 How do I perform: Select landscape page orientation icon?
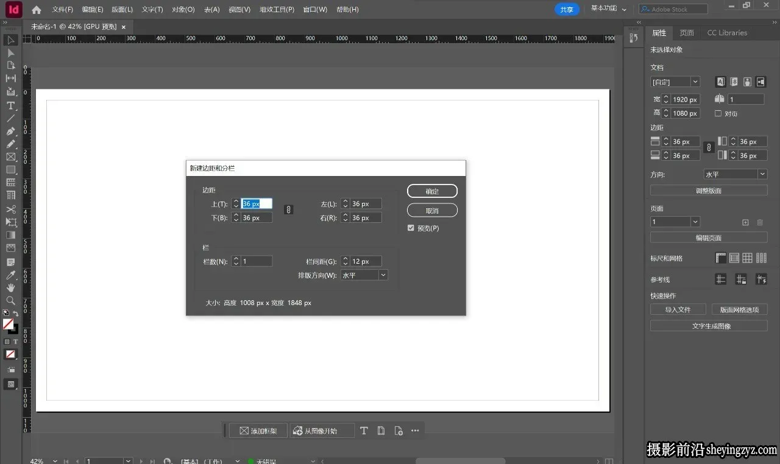click(760, 82)
